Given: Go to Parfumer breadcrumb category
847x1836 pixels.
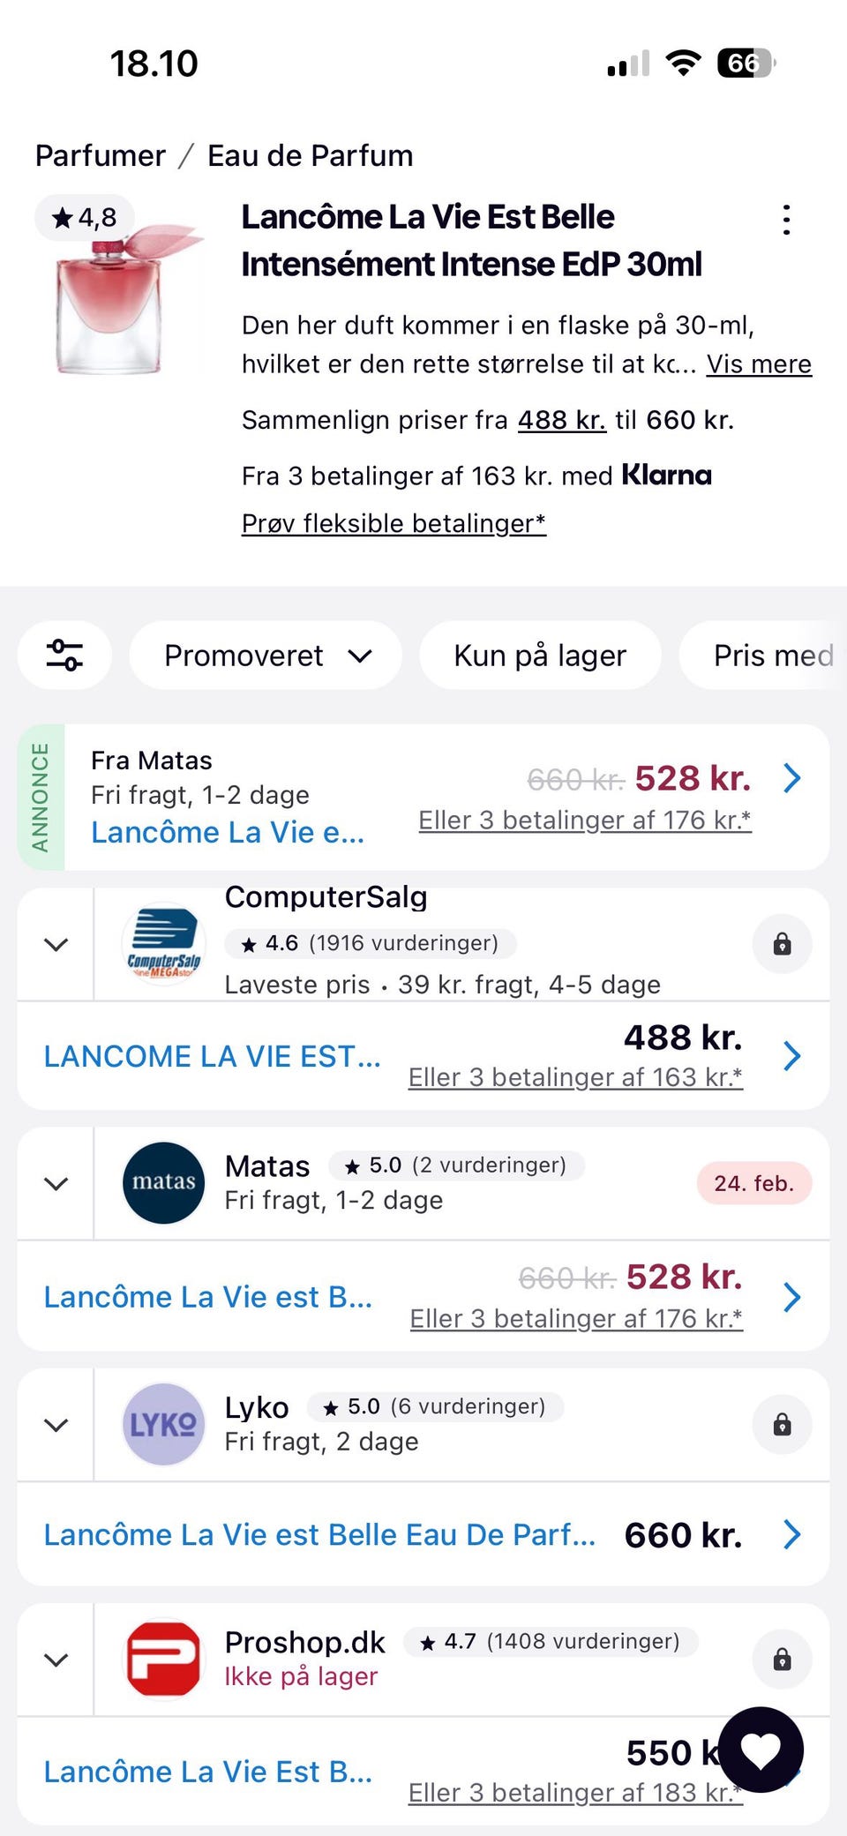Looking at the screenshot, I should tap(101, 155).
